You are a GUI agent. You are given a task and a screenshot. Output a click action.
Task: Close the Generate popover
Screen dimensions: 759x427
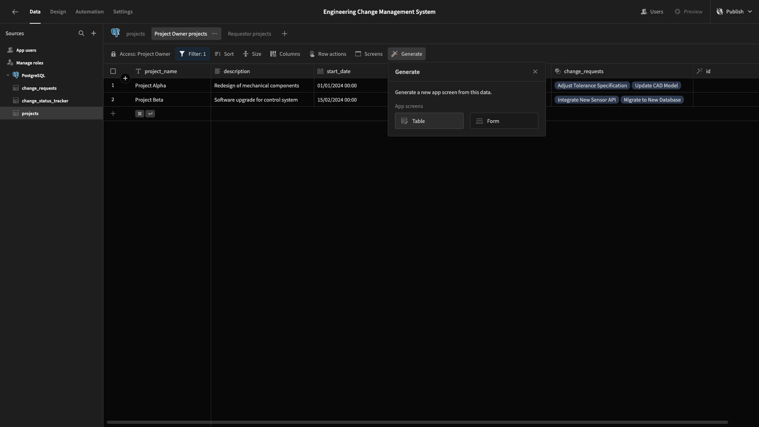[535, 72]
